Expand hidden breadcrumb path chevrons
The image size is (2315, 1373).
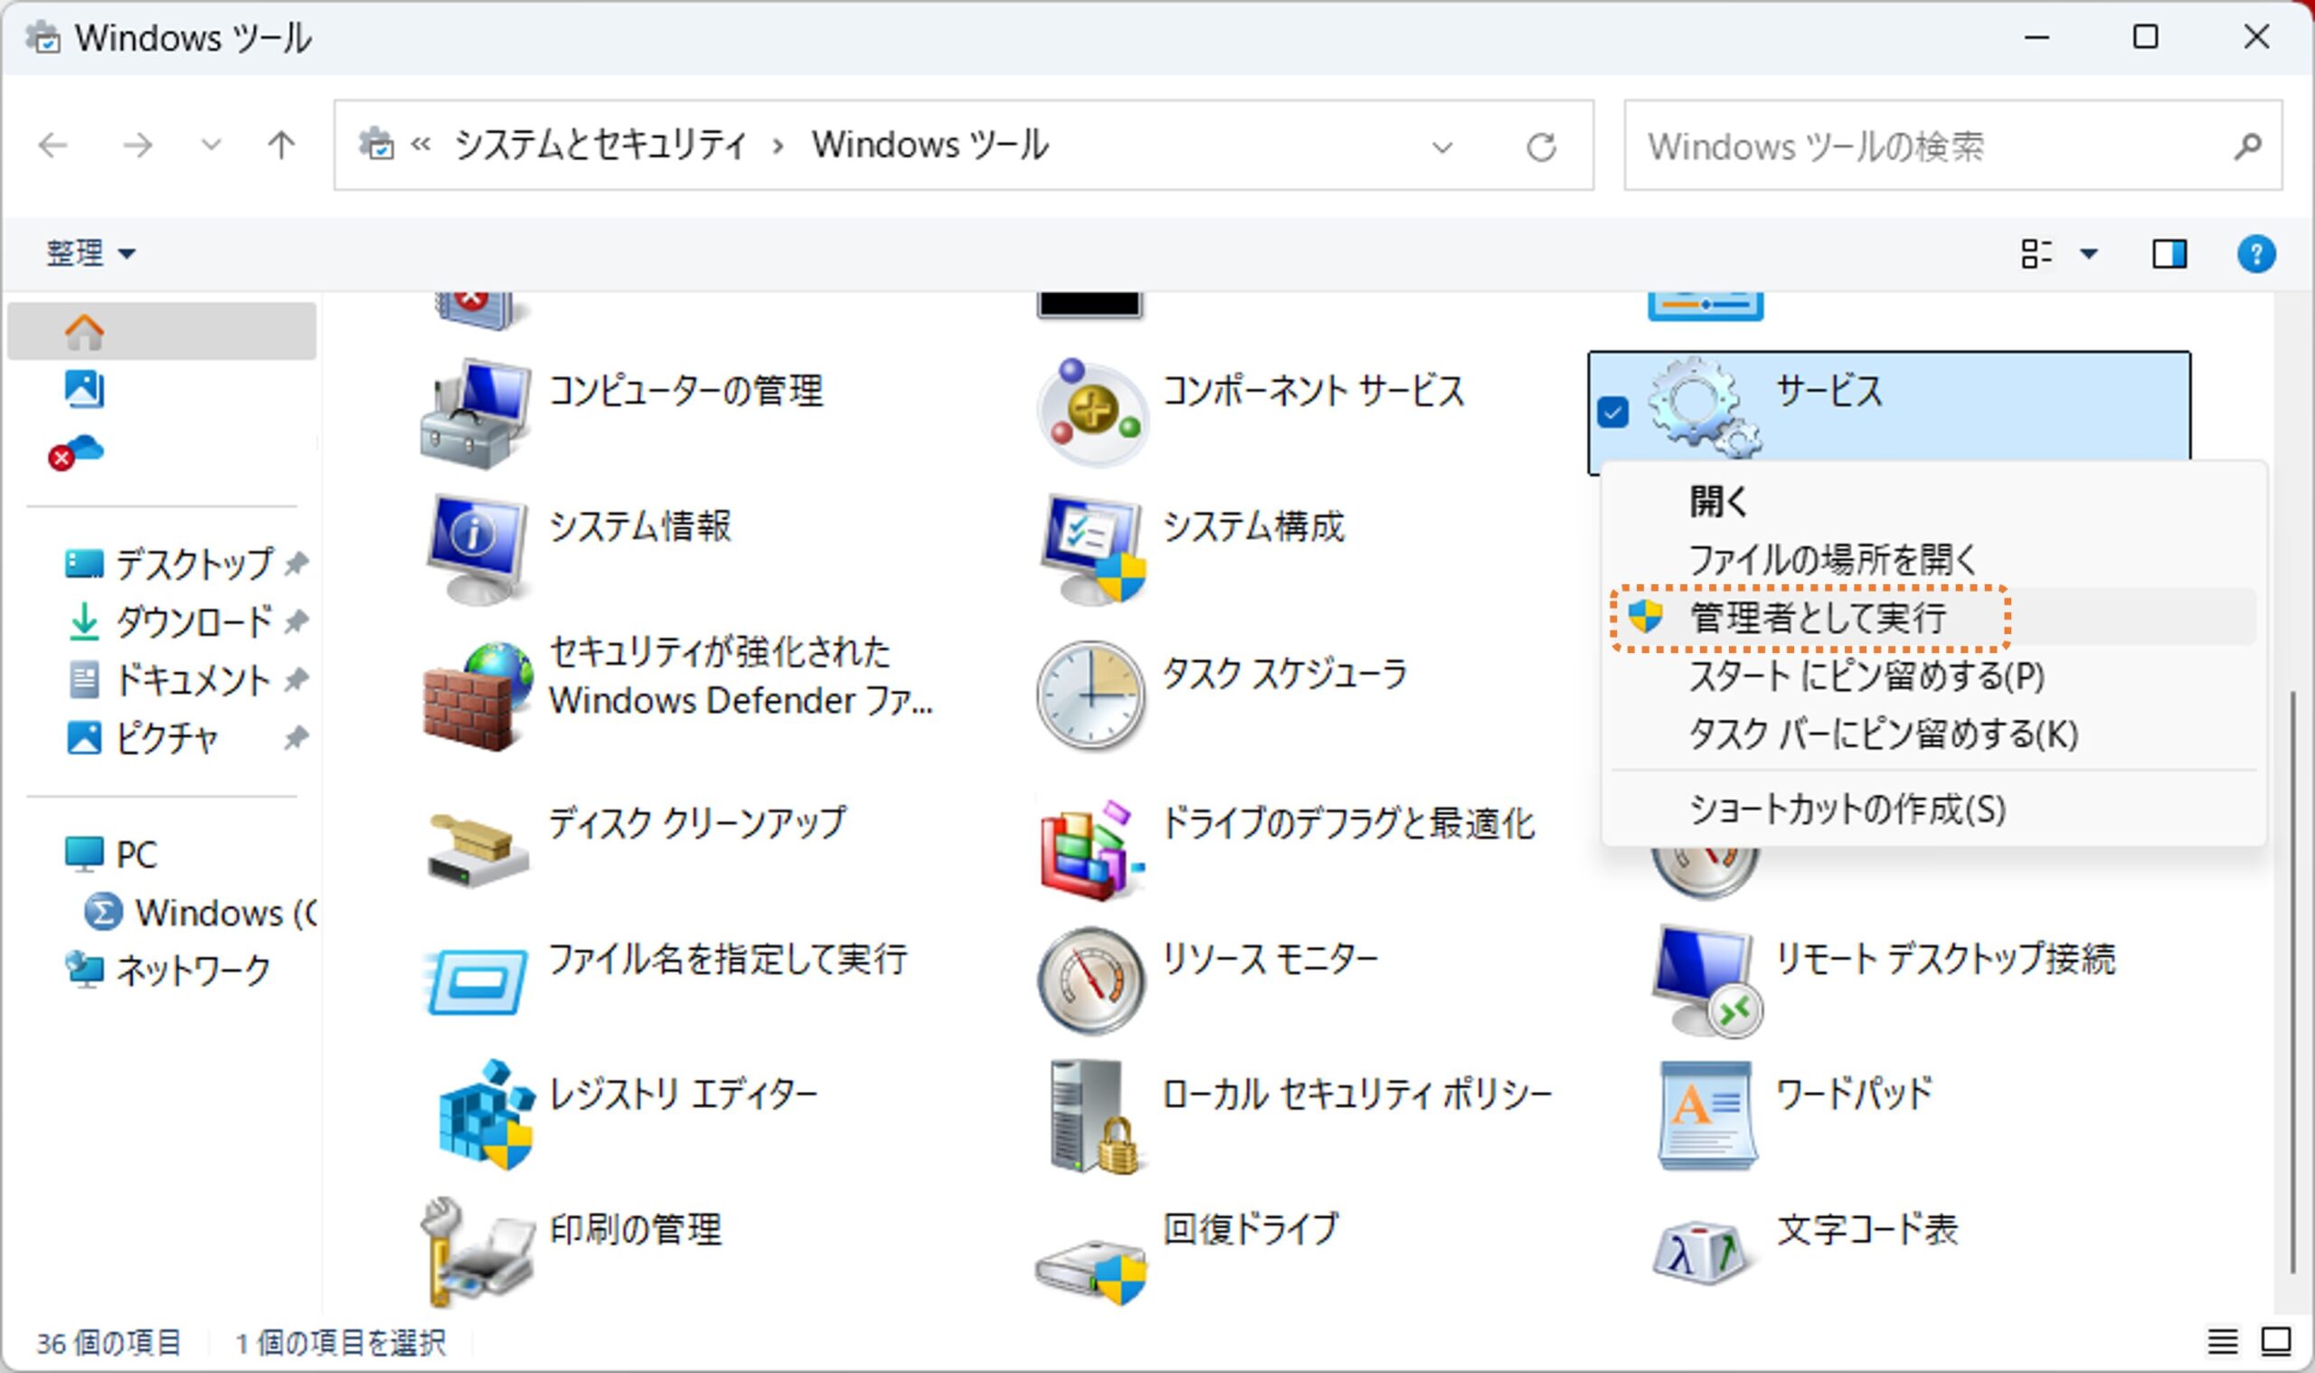[420, 145]
